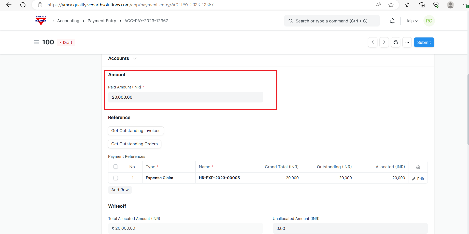Click into the Paid Amount field
This screenshot has width=469, height=234.
pos(185,97)
